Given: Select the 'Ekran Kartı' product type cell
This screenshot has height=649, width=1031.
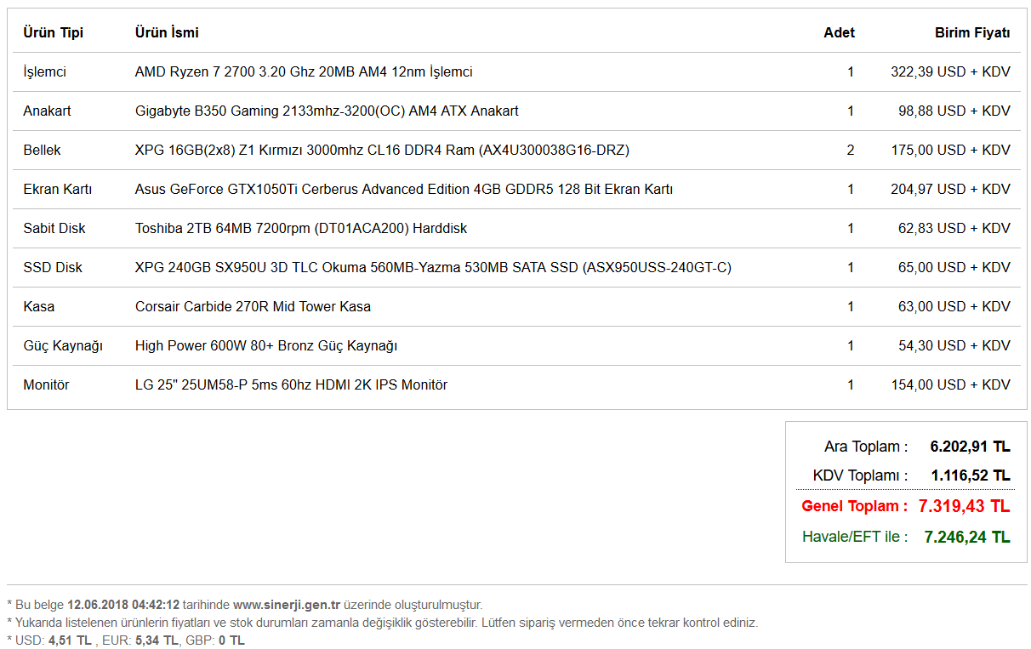Looking at the screenshot, I should [x=57, y=190].
